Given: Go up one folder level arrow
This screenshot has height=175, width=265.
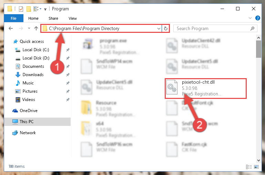Looking at the screenshot, I should [36, 28].
